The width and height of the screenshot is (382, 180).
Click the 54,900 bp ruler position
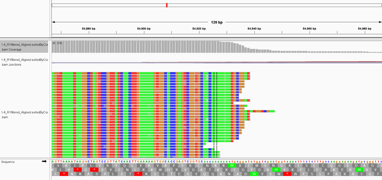(x=144, y=29)
